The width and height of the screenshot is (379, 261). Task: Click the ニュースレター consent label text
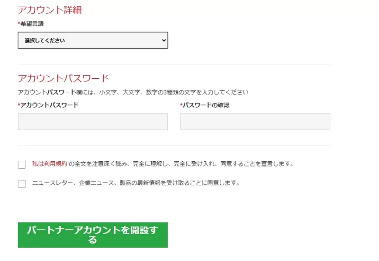(135, 183)
